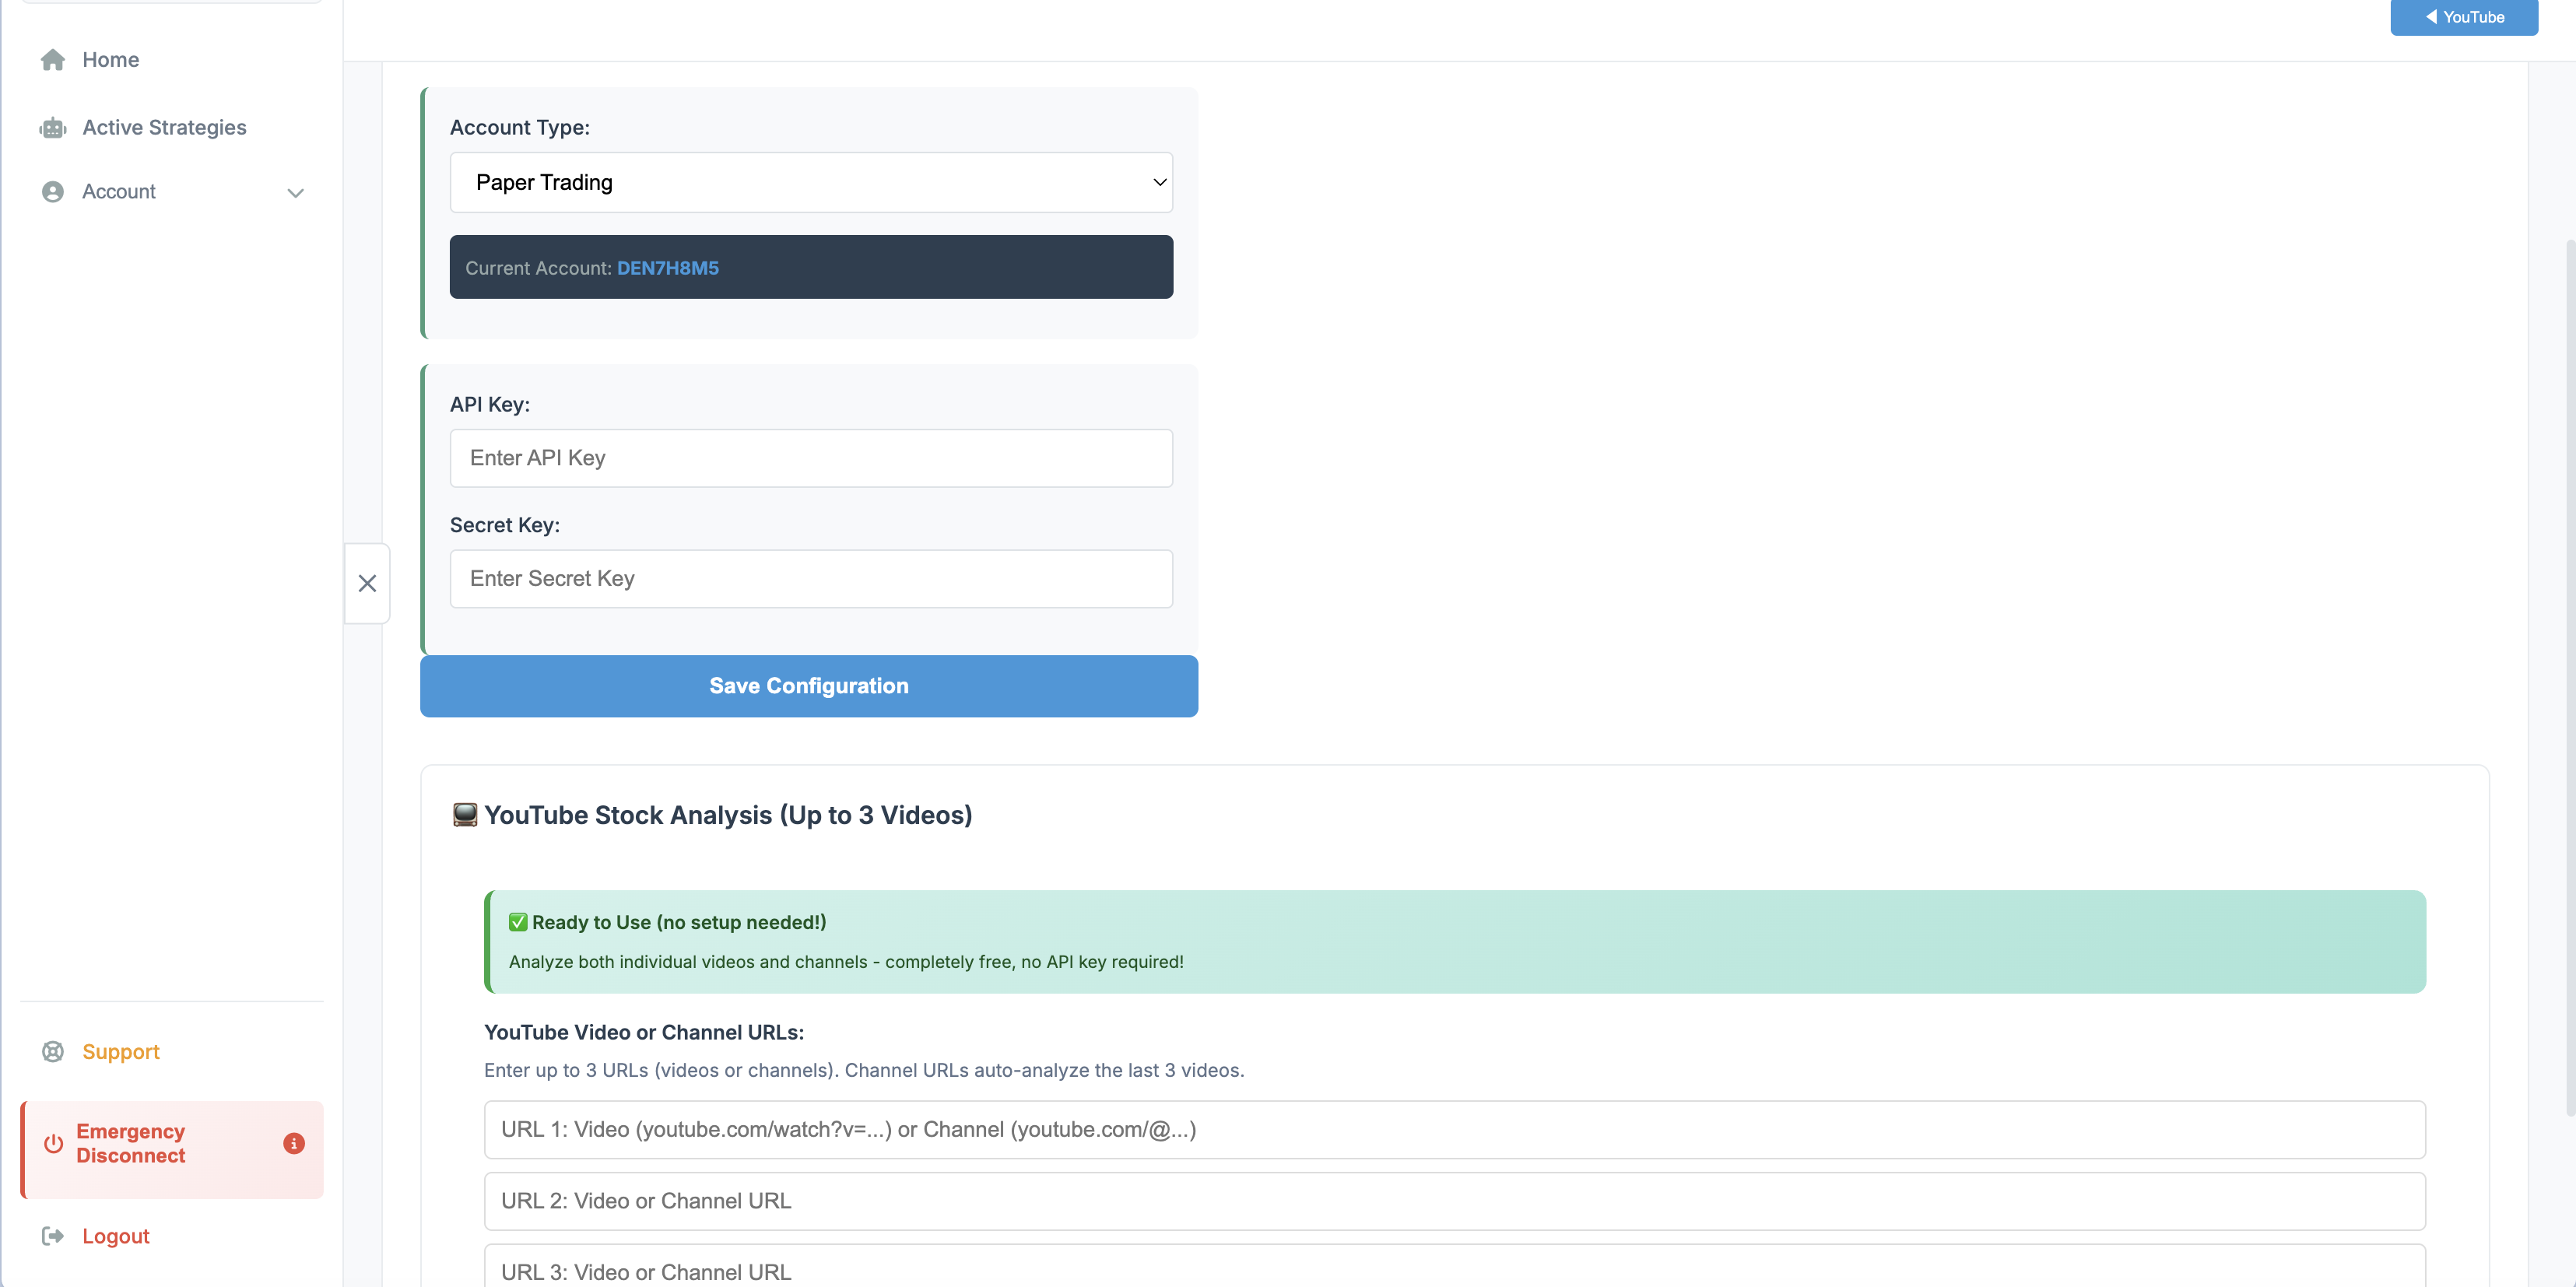The width and height of the screenshot is (2576, 1287).
Task: Click the 'API Key:' label
Action: 490,405
